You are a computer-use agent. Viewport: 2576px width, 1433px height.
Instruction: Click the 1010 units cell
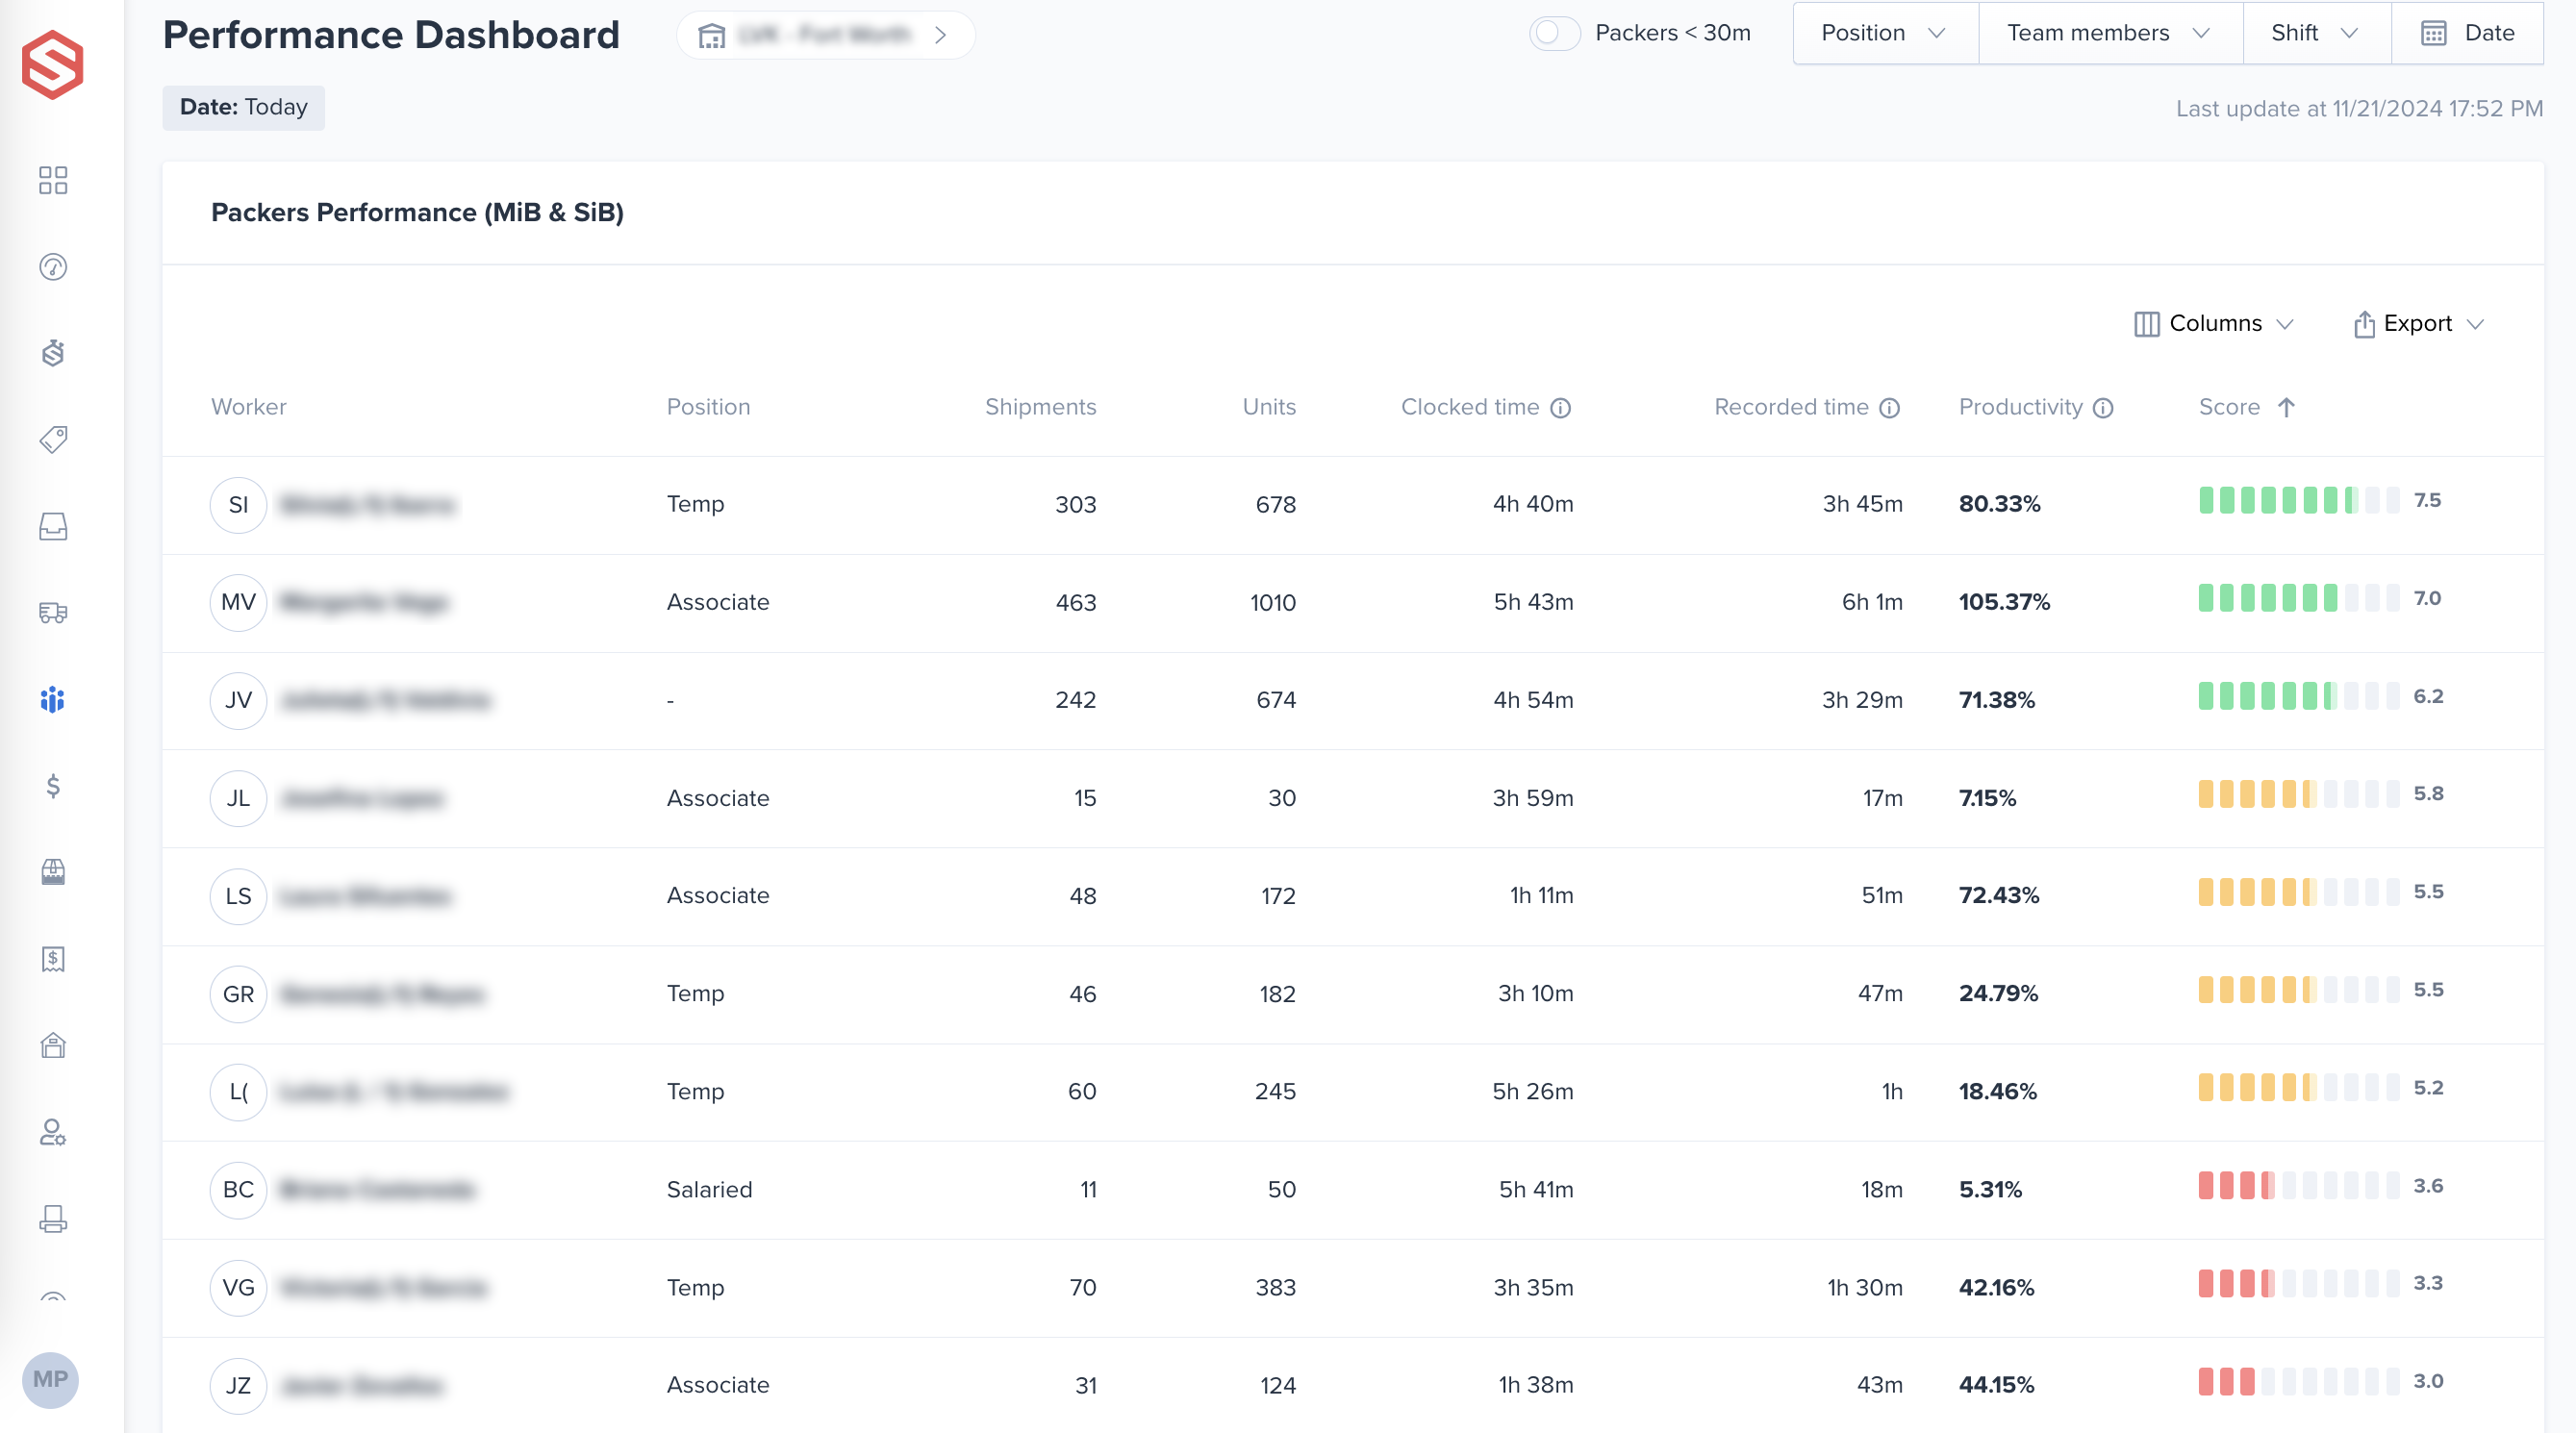click(x=1272, y=602)
